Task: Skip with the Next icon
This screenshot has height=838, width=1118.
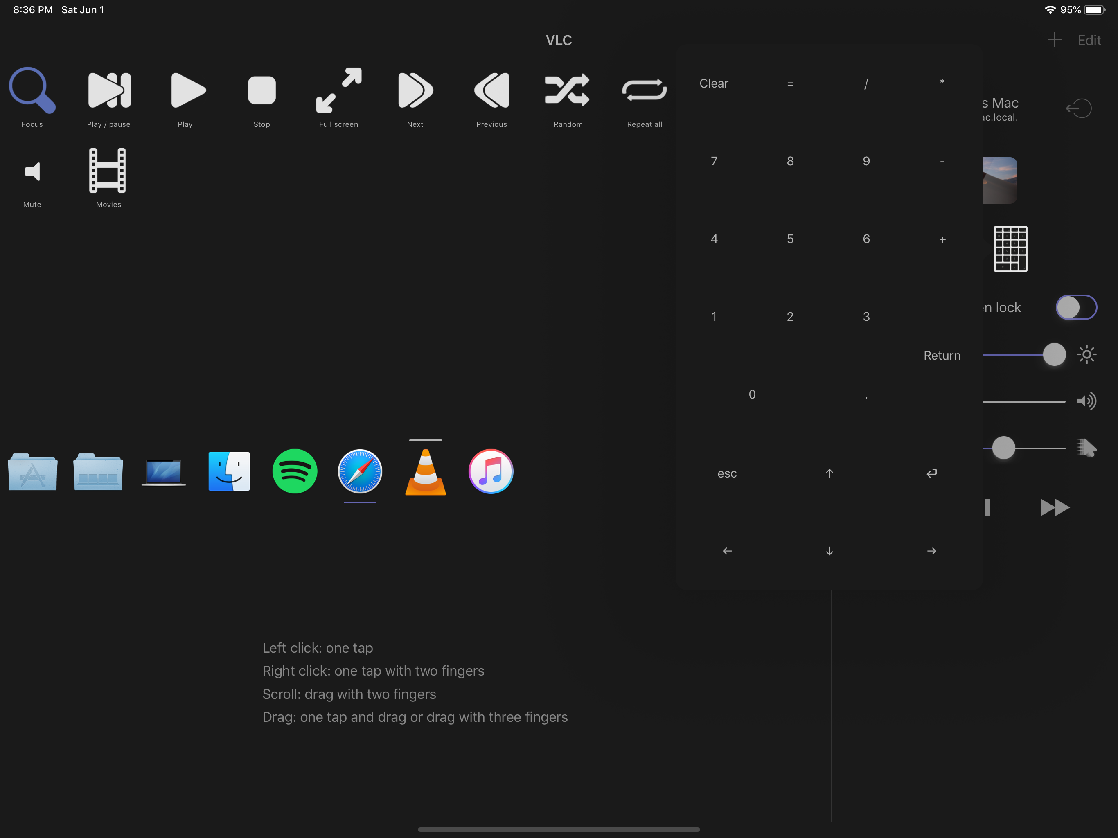Action: point(415,90)
